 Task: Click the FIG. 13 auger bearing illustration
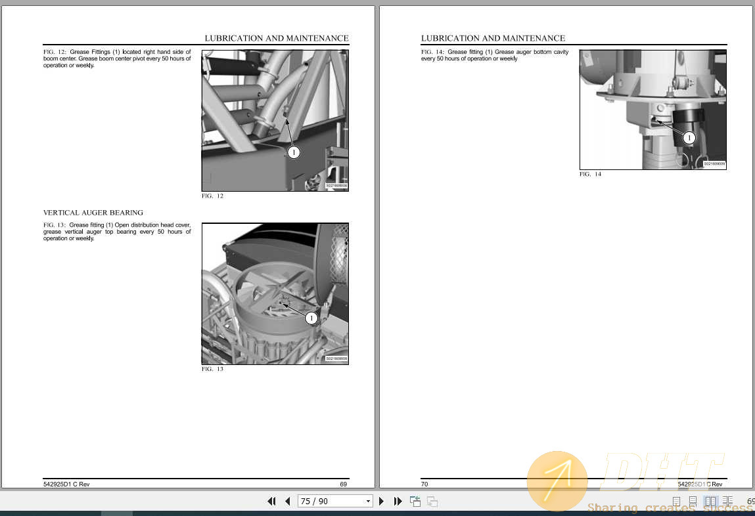click(x=275, y=293)
